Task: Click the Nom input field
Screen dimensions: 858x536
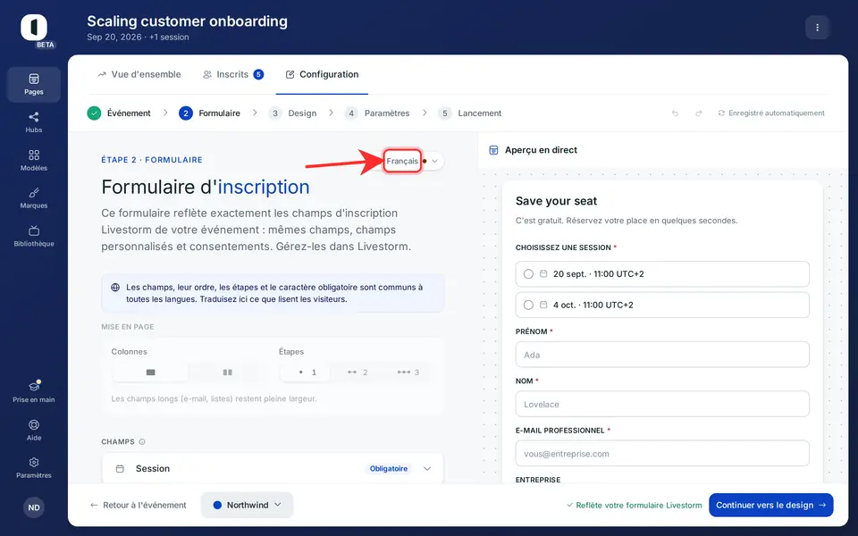Action: click(x=662, y=404)
